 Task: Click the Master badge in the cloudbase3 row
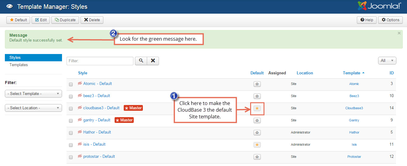pyautogui.click(x=133, y=108)
